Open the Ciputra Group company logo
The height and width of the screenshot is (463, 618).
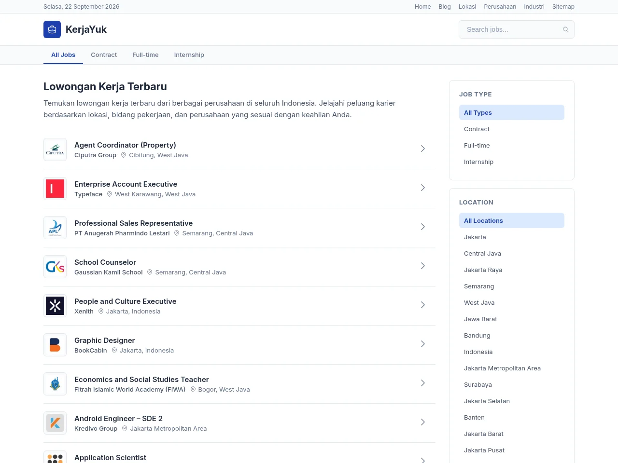coord(55,150)
